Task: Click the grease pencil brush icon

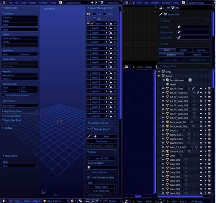Action: (89, 137)
